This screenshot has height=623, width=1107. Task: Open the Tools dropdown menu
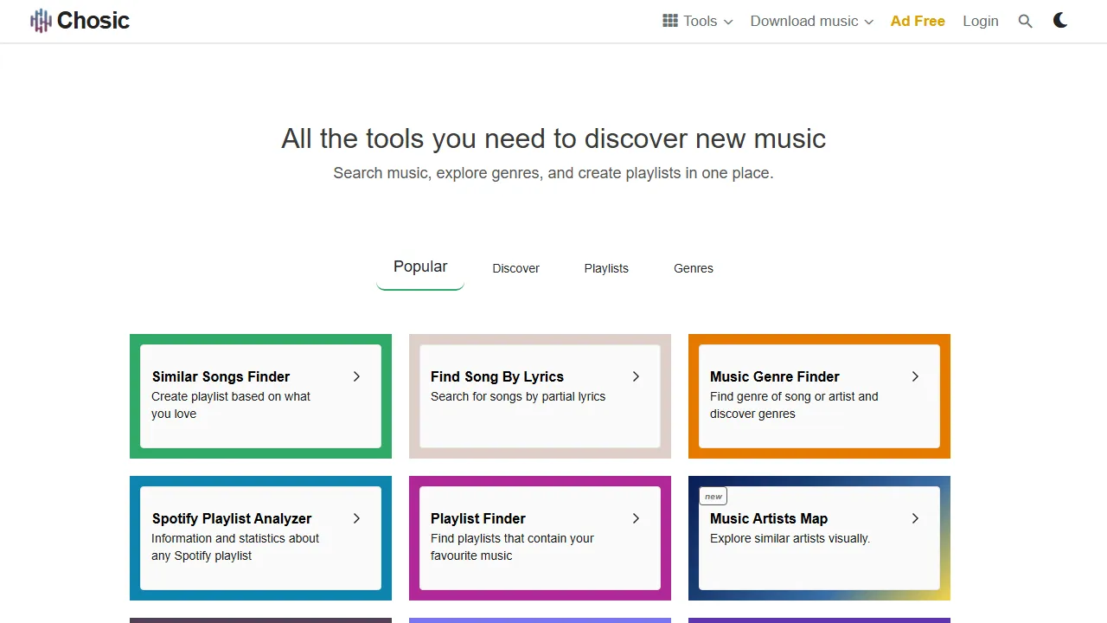tap(699, 21)
